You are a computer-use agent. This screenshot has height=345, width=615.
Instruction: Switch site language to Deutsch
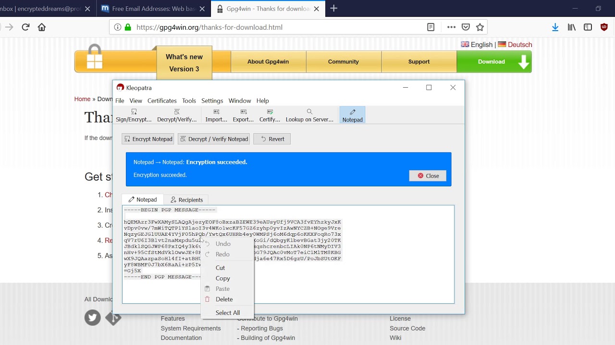(515, 45)
